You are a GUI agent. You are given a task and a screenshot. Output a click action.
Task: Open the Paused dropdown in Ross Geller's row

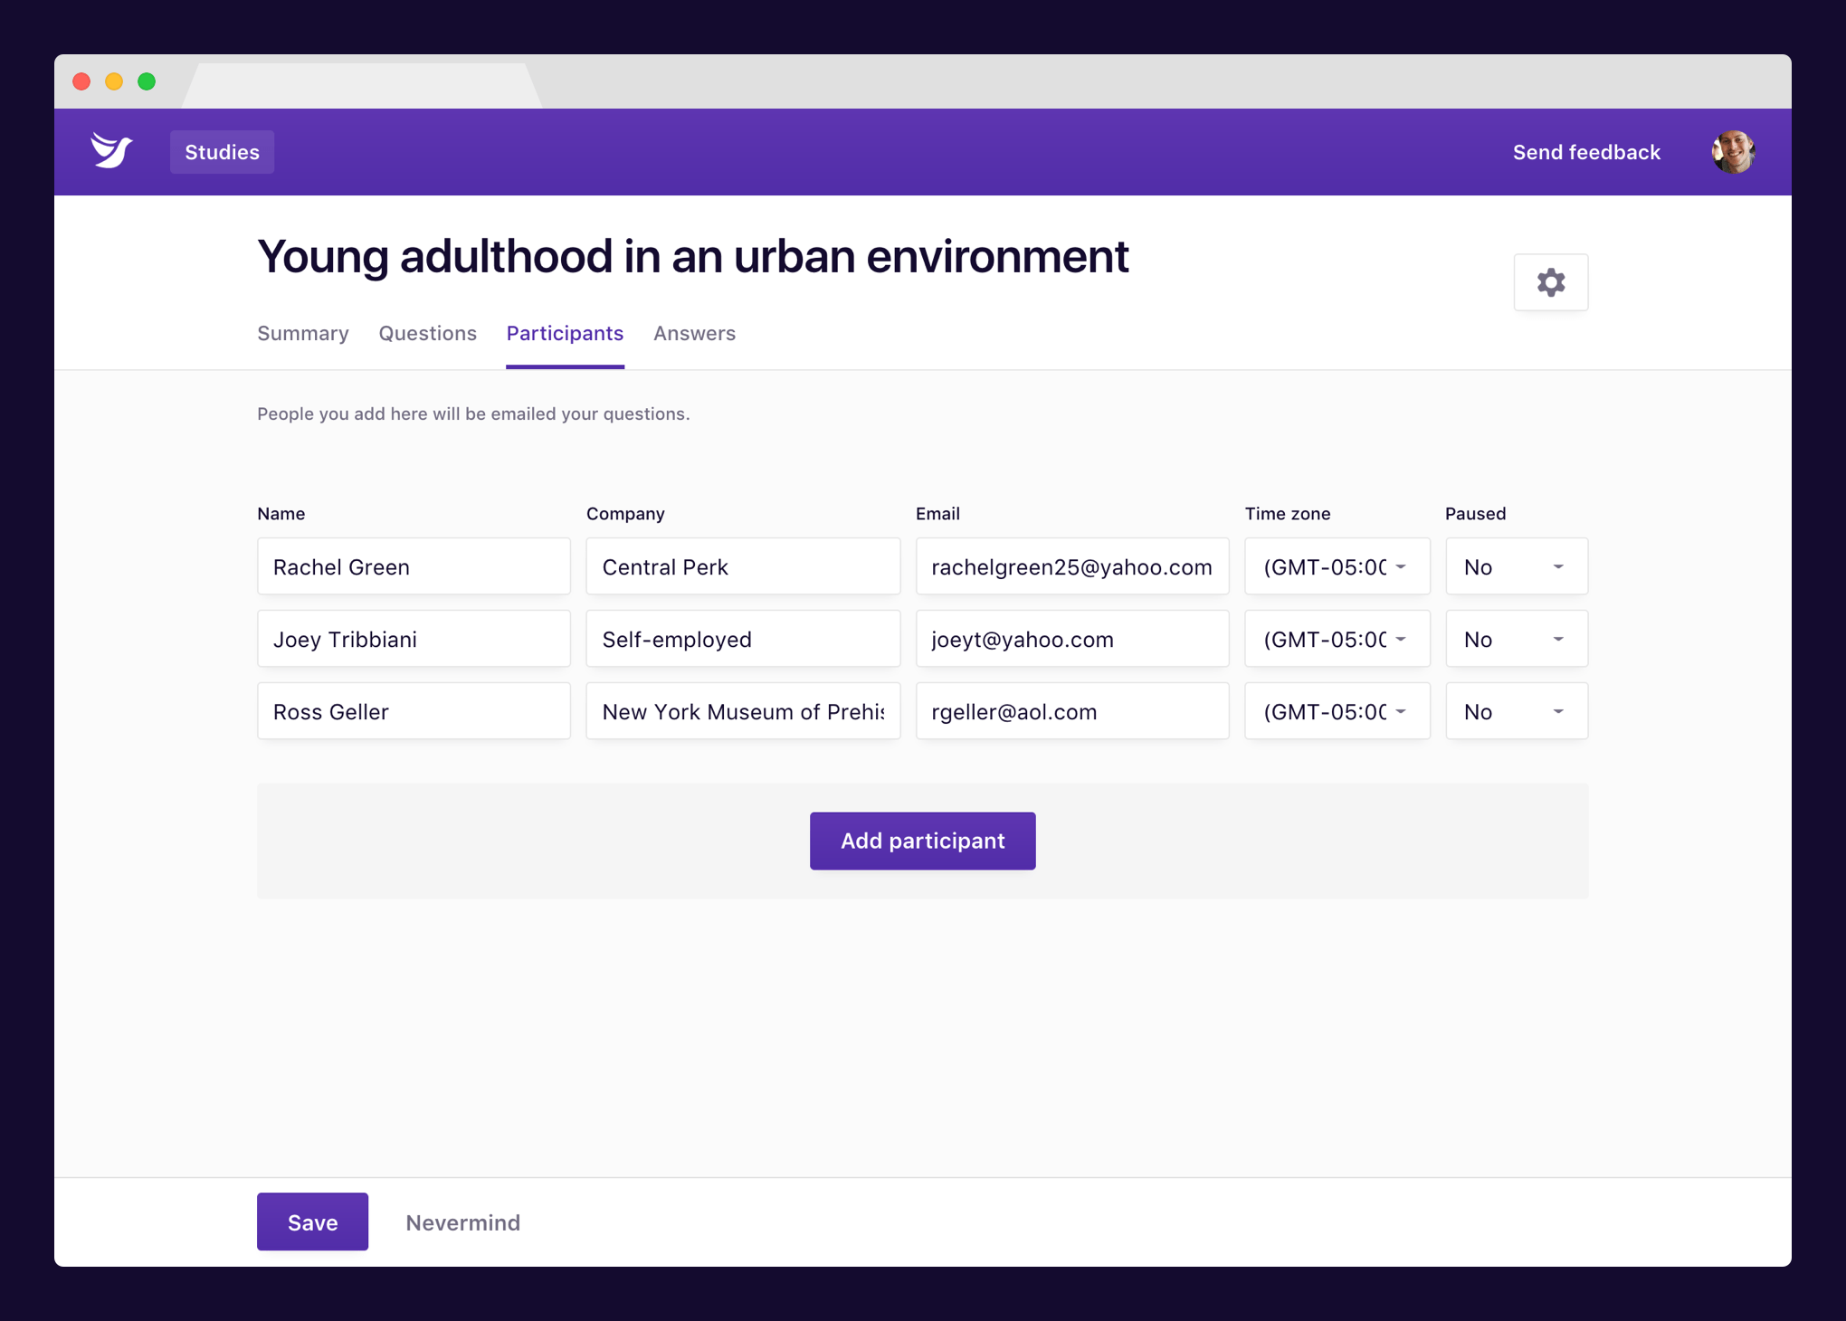tap(1516, 712)
